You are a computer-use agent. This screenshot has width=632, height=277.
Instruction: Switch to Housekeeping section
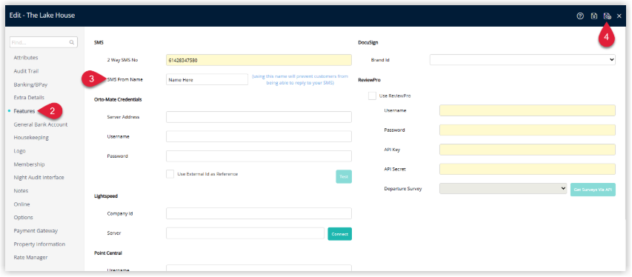point(31,138)
